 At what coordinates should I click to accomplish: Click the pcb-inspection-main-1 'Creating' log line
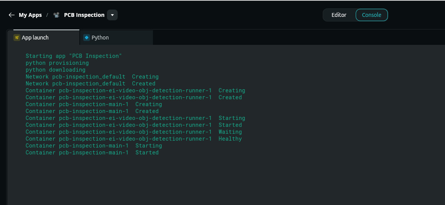[x=94, y=104]
